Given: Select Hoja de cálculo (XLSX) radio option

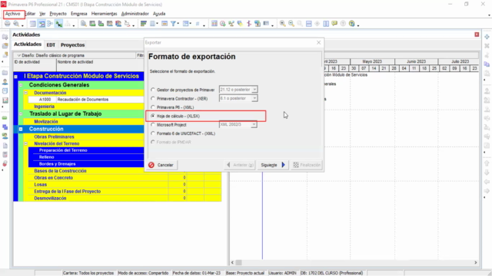Looking at the screenshot, I should coord(153,116).
